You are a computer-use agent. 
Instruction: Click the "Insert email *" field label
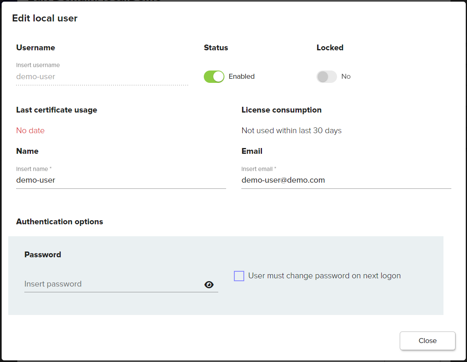[x=259, y=169]
